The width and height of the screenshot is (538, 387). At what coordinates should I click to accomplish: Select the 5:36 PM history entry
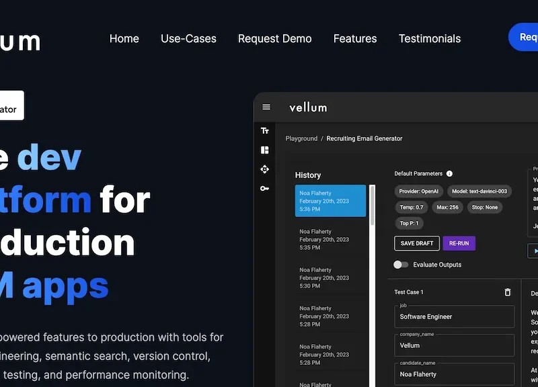tap(330, 201)
